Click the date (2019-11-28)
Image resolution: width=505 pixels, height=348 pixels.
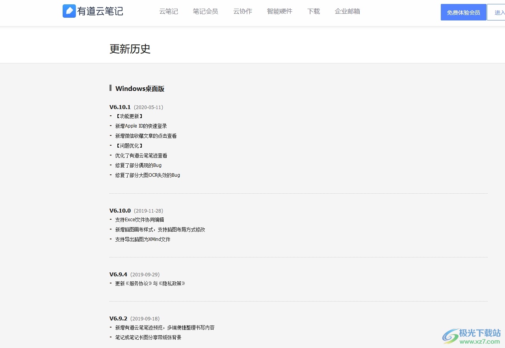coord(149,211)
